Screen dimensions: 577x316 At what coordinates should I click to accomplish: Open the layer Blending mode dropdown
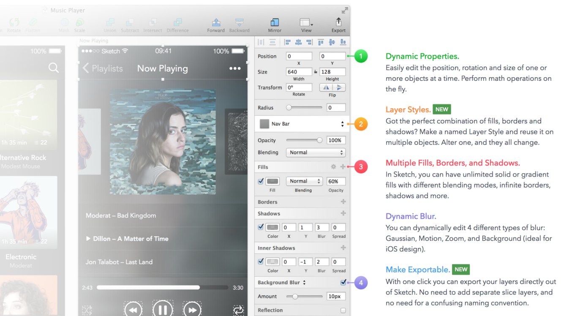pyautogui.click(x=316, y=153)
